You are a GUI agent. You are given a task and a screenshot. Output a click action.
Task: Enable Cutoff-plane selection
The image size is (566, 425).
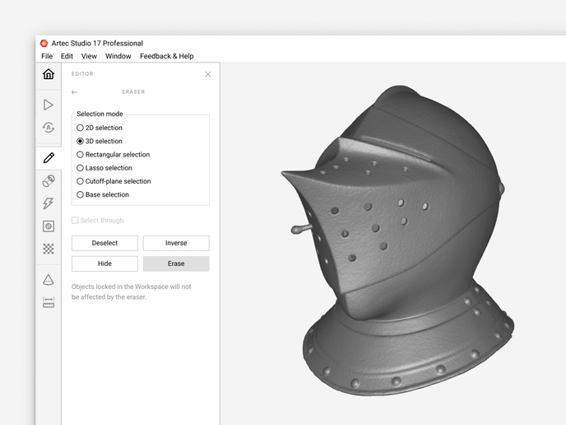click(80, 181)
